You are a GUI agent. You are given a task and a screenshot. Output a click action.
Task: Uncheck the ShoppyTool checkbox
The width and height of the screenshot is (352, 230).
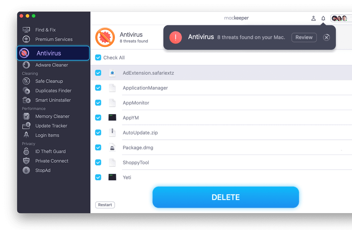tap(98, 162)
